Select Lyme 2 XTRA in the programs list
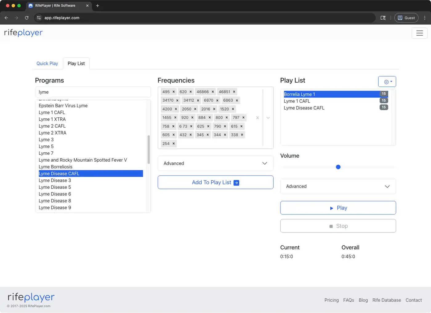The width and height of the screenshot is (431, 313). click(53, 133)
